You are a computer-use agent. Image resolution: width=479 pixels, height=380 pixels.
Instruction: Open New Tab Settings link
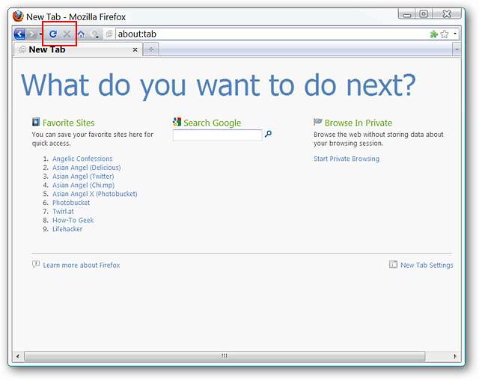tap(427, 266)
